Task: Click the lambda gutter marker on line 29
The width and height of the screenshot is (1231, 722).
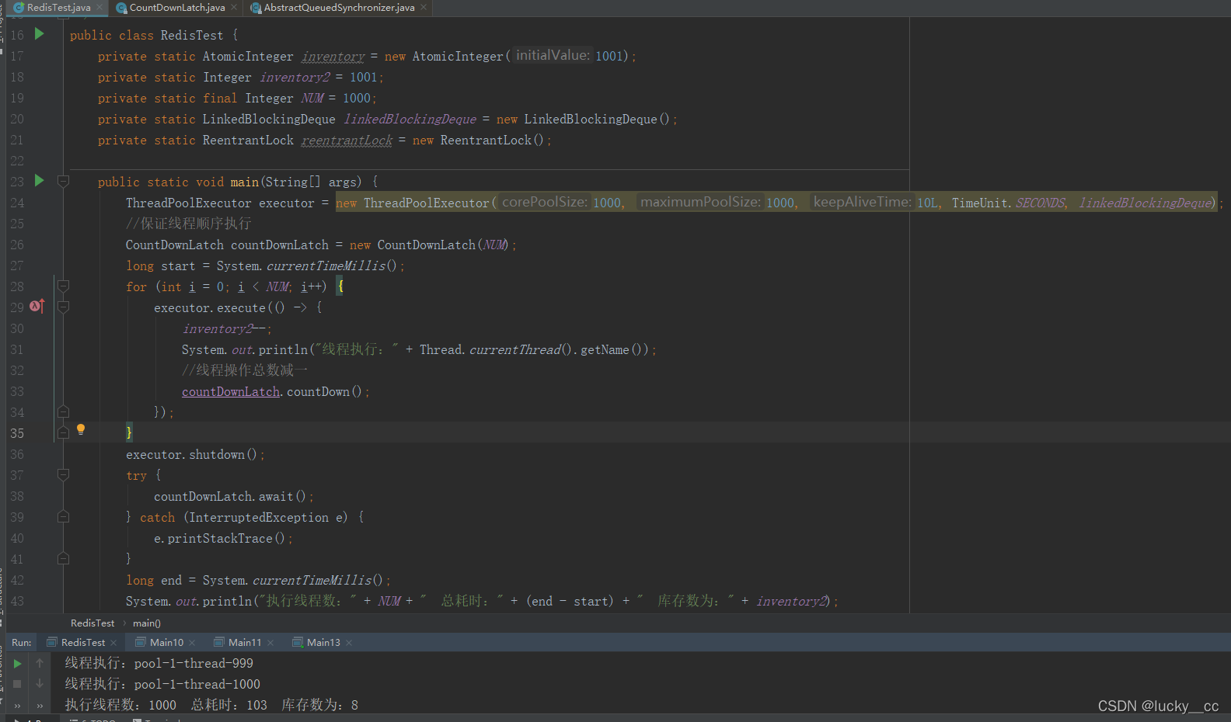Action: (37, 306)
